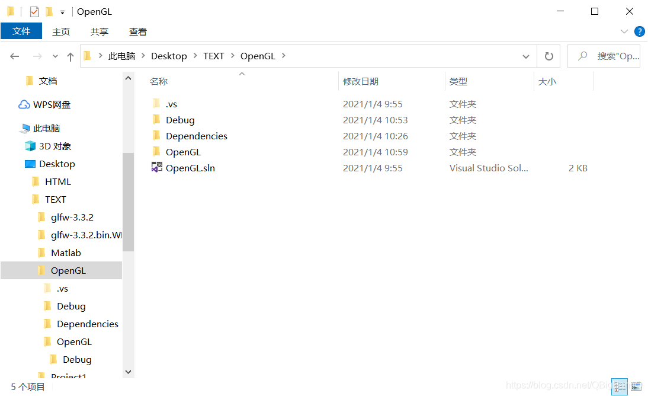Select the Debug folder in file list
Viewport: 648px width, 396px height.
pos(180,120)
